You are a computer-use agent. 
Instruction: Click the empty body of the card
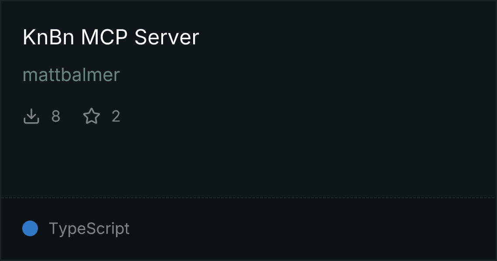(248, 158)
